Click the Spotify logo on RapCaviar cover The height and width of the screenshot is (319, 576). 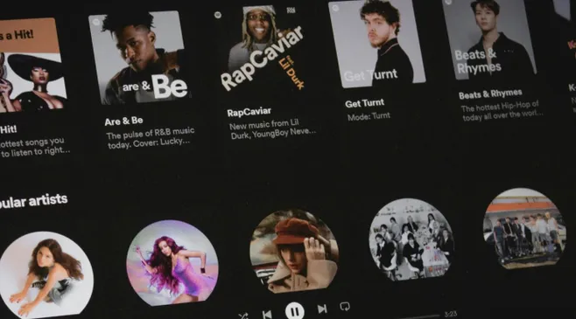(218, 15)
